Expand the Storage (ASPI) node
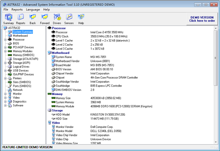The image size is (220, 151). pyautogui.click(x=5, y=63)
